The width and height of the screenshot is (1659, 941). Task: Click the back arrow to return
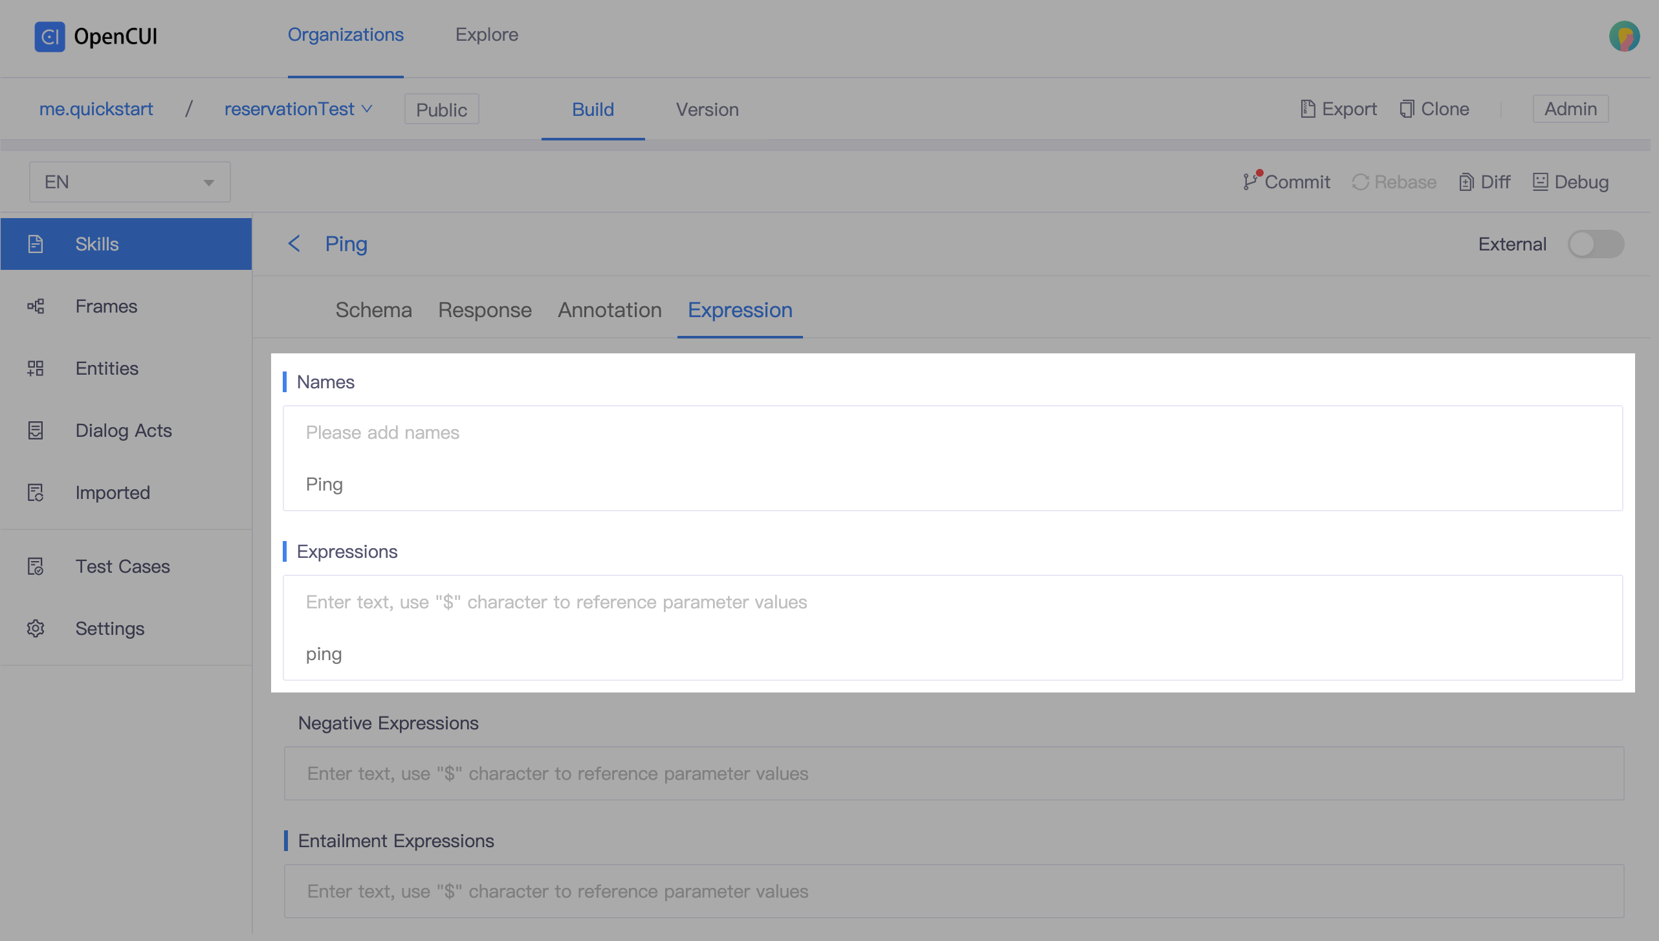click(x=295, y=243)
